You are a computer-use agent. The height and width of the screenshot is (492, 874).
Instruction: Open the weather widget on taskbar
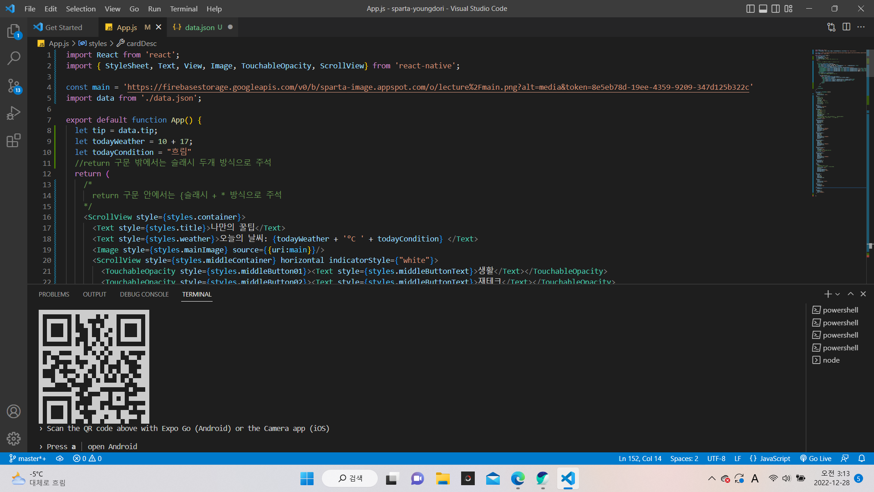[x=39, y=478]
